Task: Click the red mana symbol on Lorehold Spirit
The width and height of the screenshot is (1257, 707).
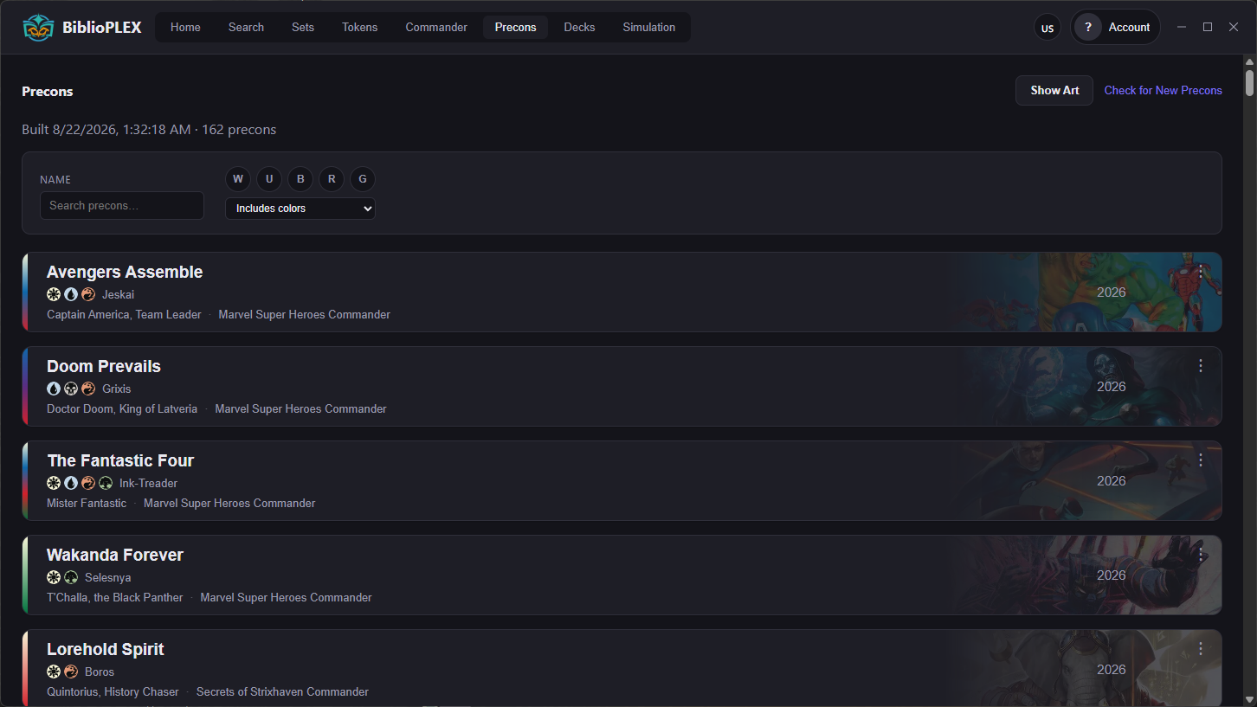Action: tap(71, 672)
